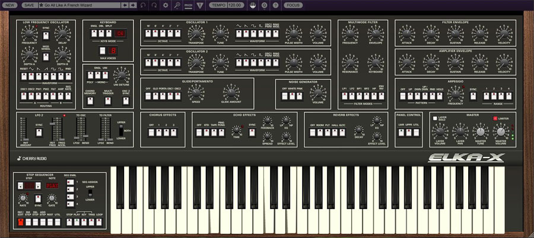Click the undo arrow in the top toolbar
This screenshot has height=238, width=534.
pyautogui.click(x=143, y=5)
